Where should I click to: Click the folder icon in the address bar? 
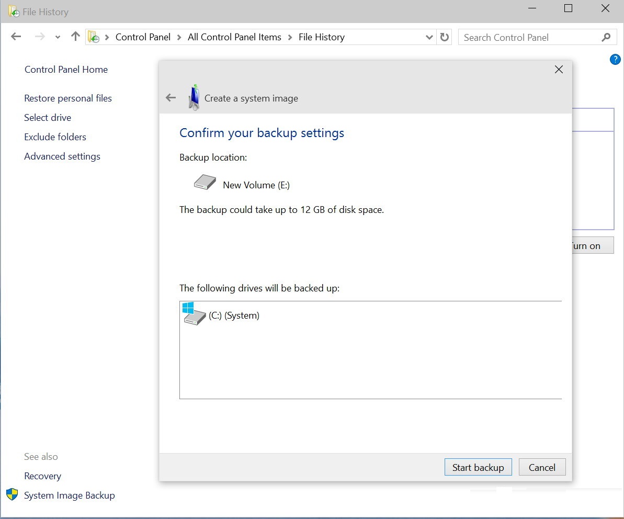94,37
